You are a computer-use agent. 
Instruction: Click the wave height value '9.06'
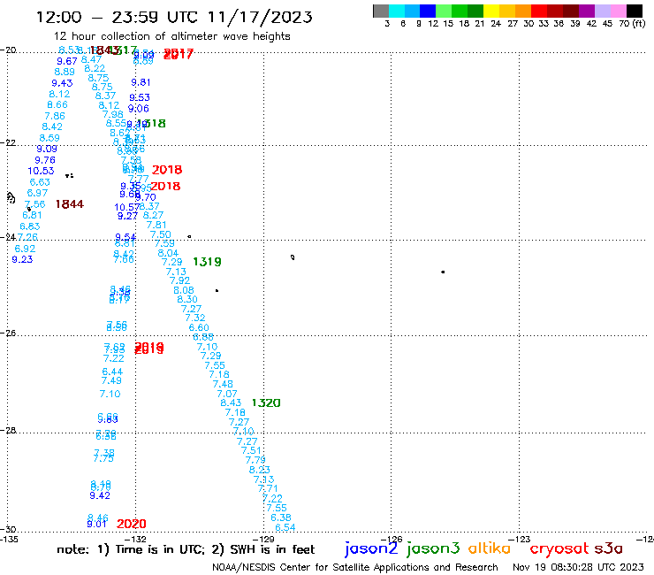coord(139,109)
